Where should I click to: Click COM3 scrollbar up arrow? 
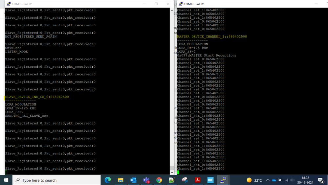point(172,10)
